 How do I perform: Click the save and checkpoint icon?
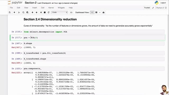[x=10, y=12]
